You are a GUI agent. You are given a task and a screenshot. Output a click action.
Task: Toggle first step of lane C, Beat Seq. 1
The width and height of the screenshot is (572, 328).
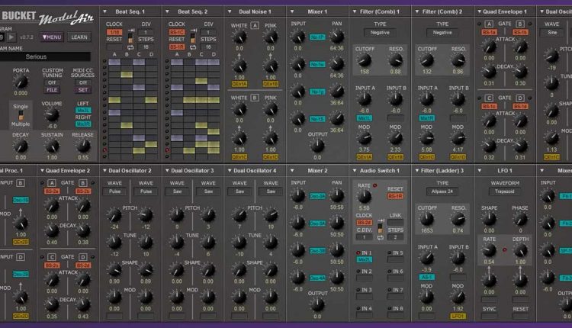pos(139,62)
